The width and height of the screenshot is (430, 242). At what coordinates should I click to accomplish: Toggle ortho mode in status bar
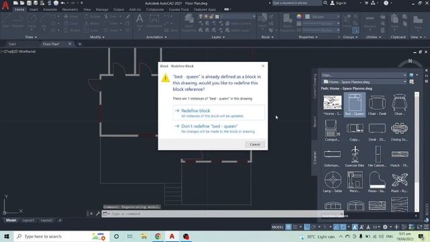click(x=307, y=227)
